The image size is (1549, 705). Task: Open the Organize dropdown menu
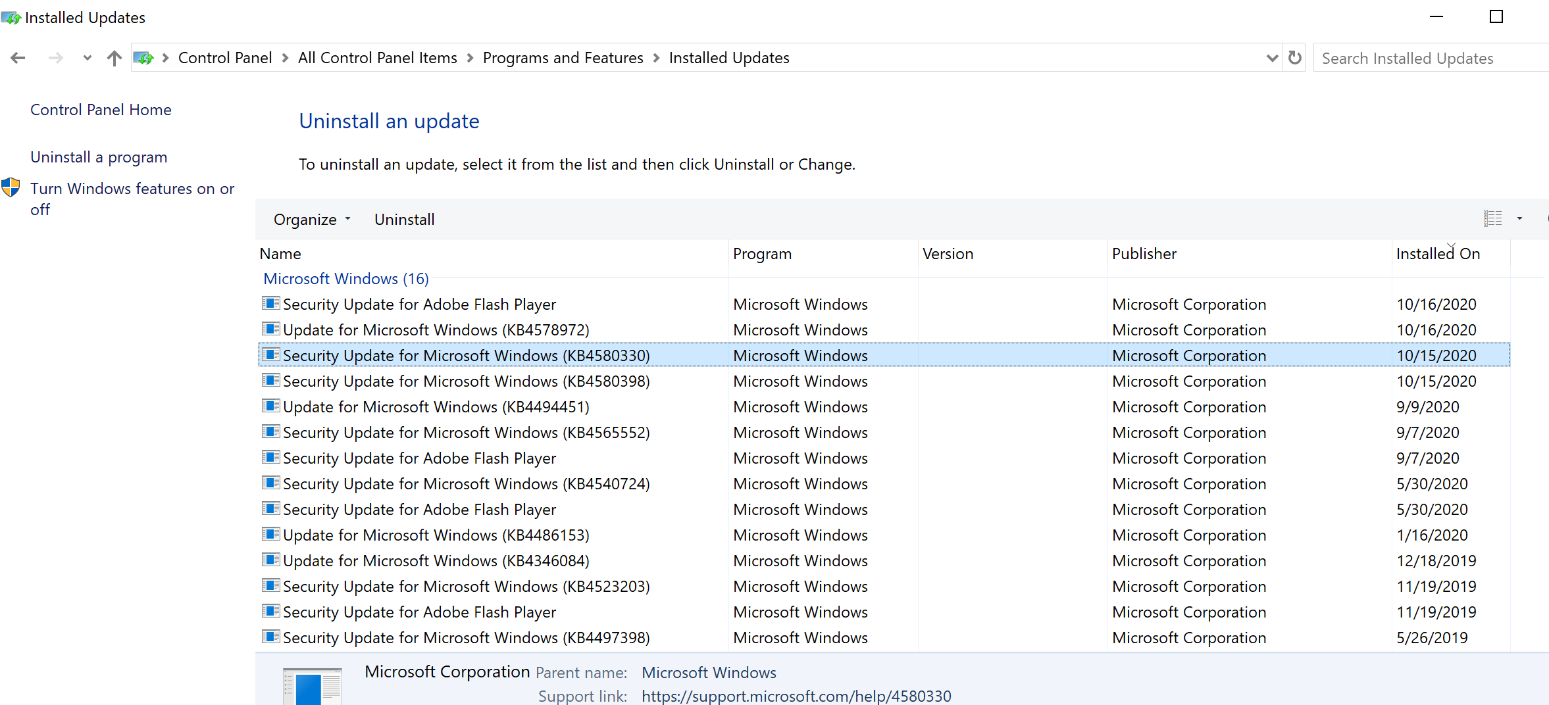tap(312, 220)
